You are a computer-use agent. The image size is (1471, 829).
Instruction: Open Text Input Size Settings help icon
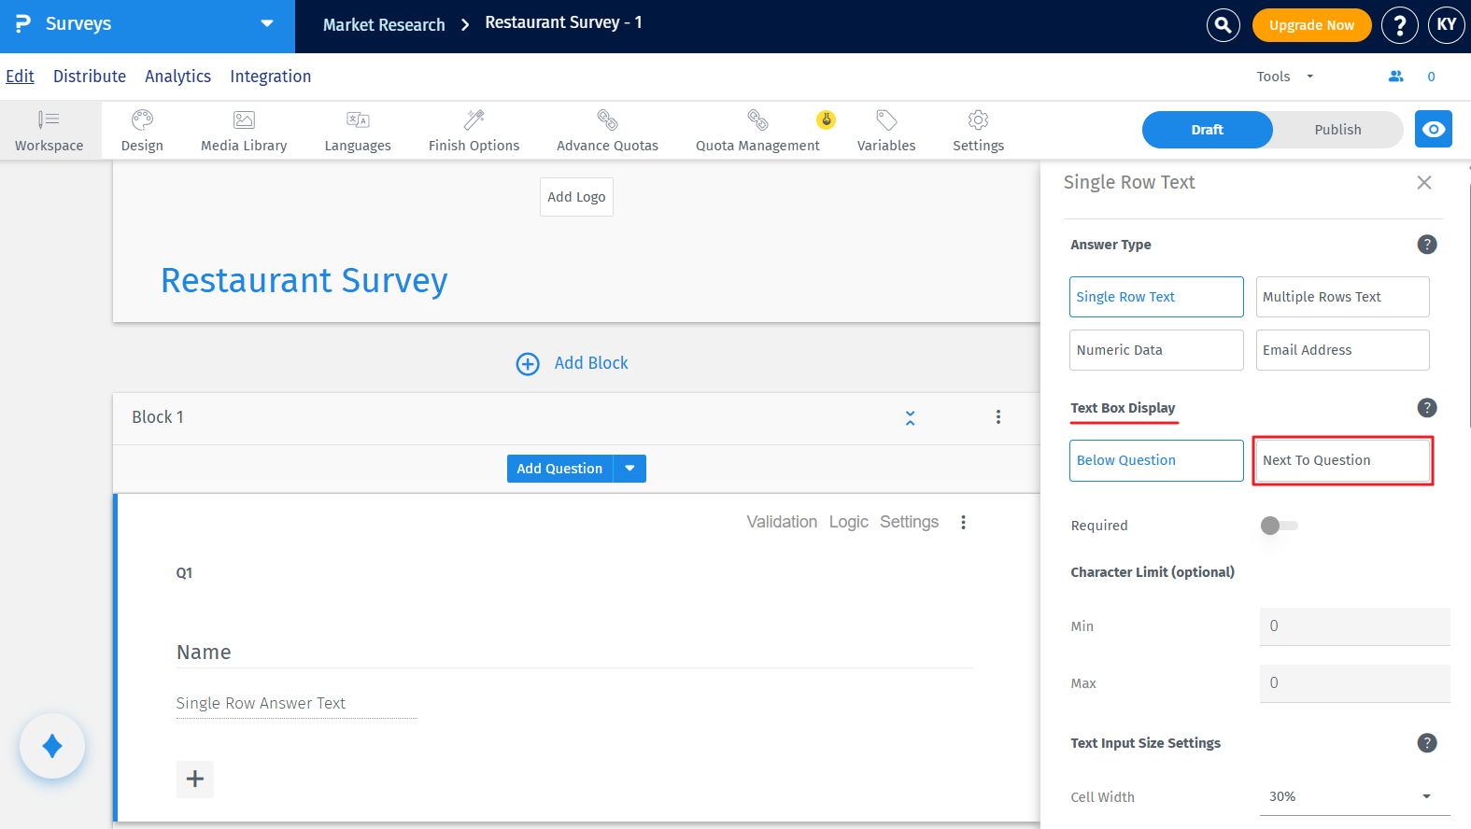pyautogui.click(x=1427, y=743)
